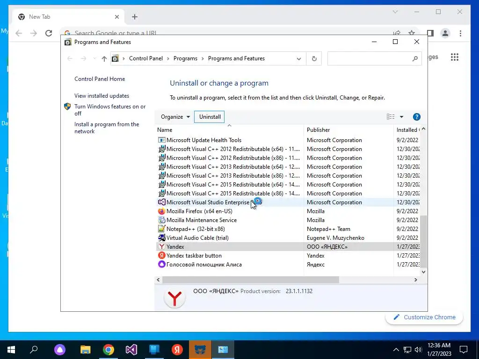Open a new Chrome tab with the plus button

(x=134, y=17)
